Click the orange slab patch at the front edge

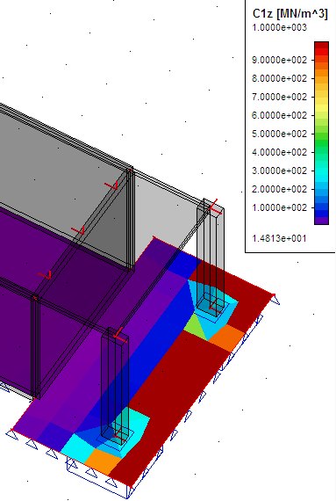(103, 461)
